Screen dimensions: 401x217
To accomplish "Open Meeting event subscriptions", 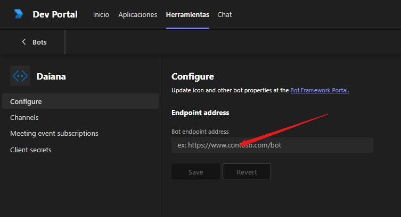I will 54,134.
